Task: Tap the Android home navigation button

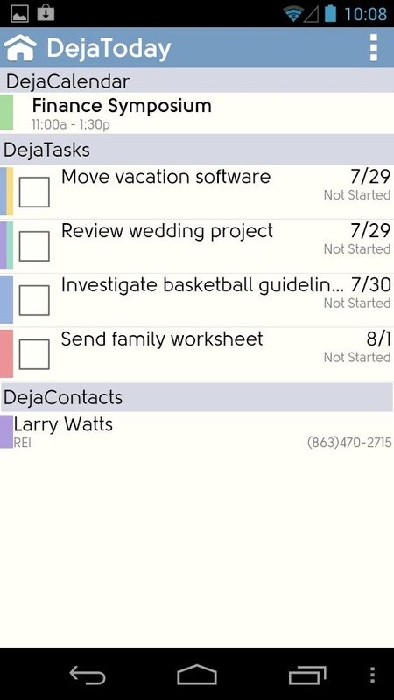Action: point(197,675)
